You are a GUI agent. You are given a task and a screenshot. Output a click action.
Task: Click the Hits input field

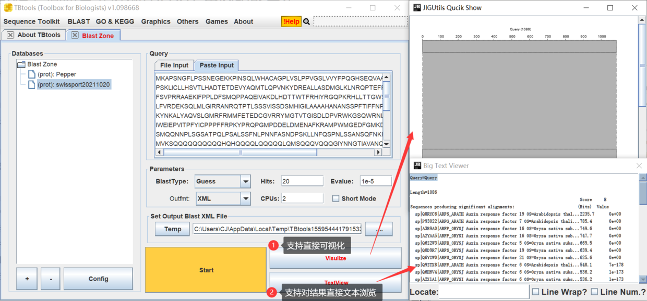click(x=302, y=181)
